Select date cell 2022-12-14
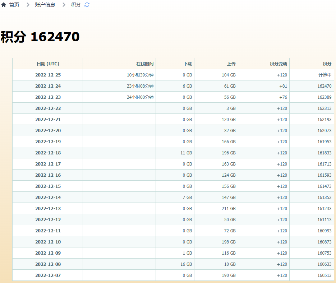Viewport: 336px width, 283px height. (x=48, y=198)
